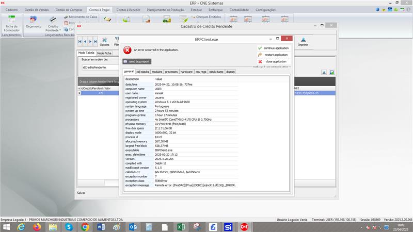This screenshot has width=413, height=232.
Task: Click restart application button
Action: 273,55
